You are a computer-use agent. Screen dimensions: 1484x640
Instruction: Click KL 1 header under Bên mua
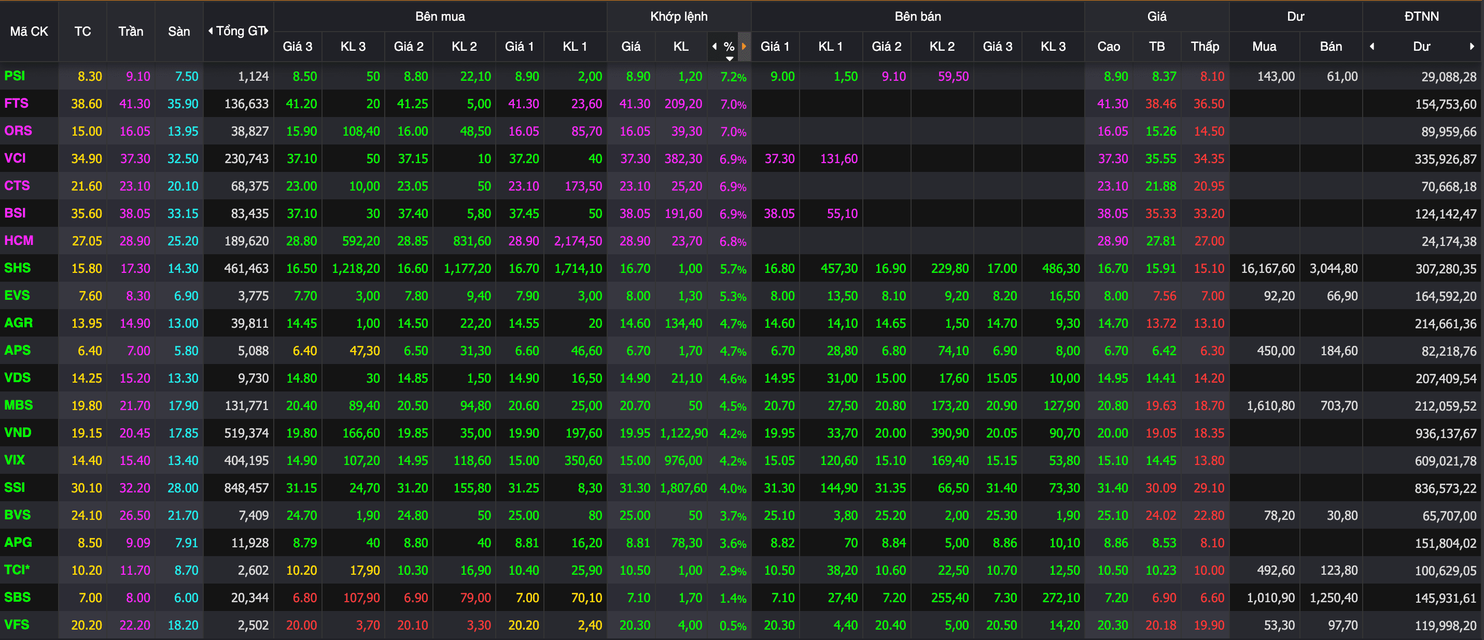pyautogui.click(x=575, y=46)
